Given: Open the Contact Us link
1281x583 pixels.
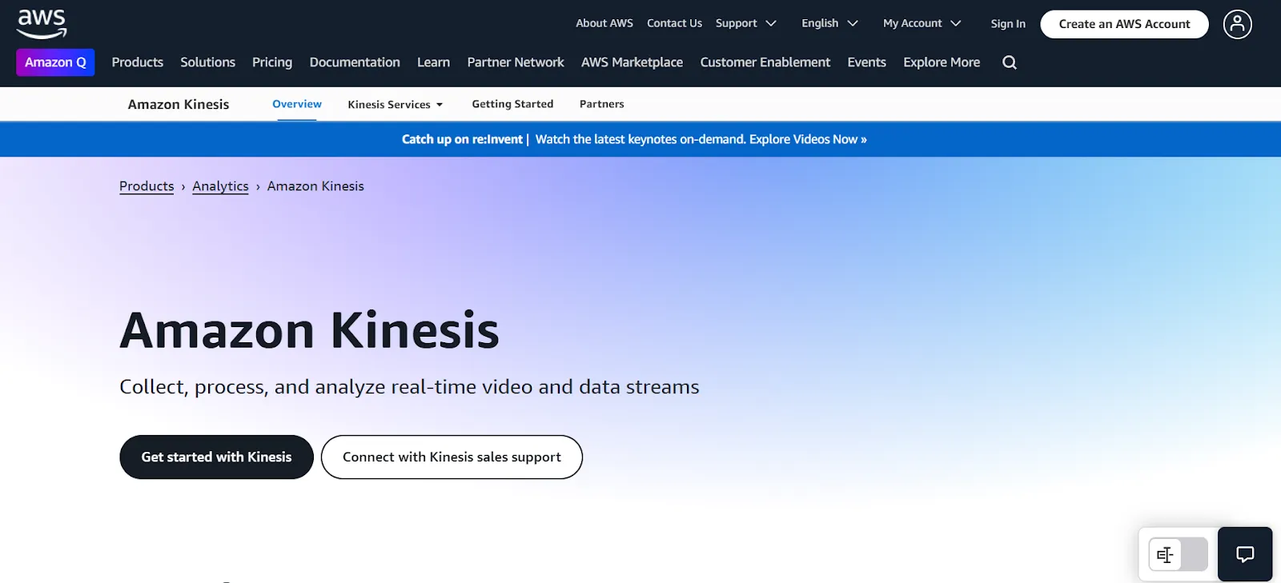Looking at the screenshot, I should point(674,23).
